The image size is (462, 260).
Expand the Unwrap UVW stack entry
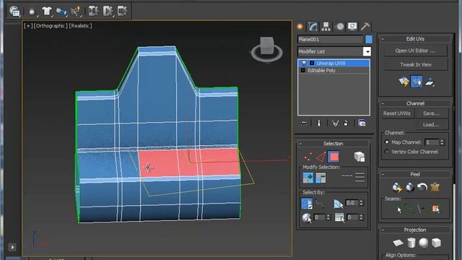[x=312, y=63]
